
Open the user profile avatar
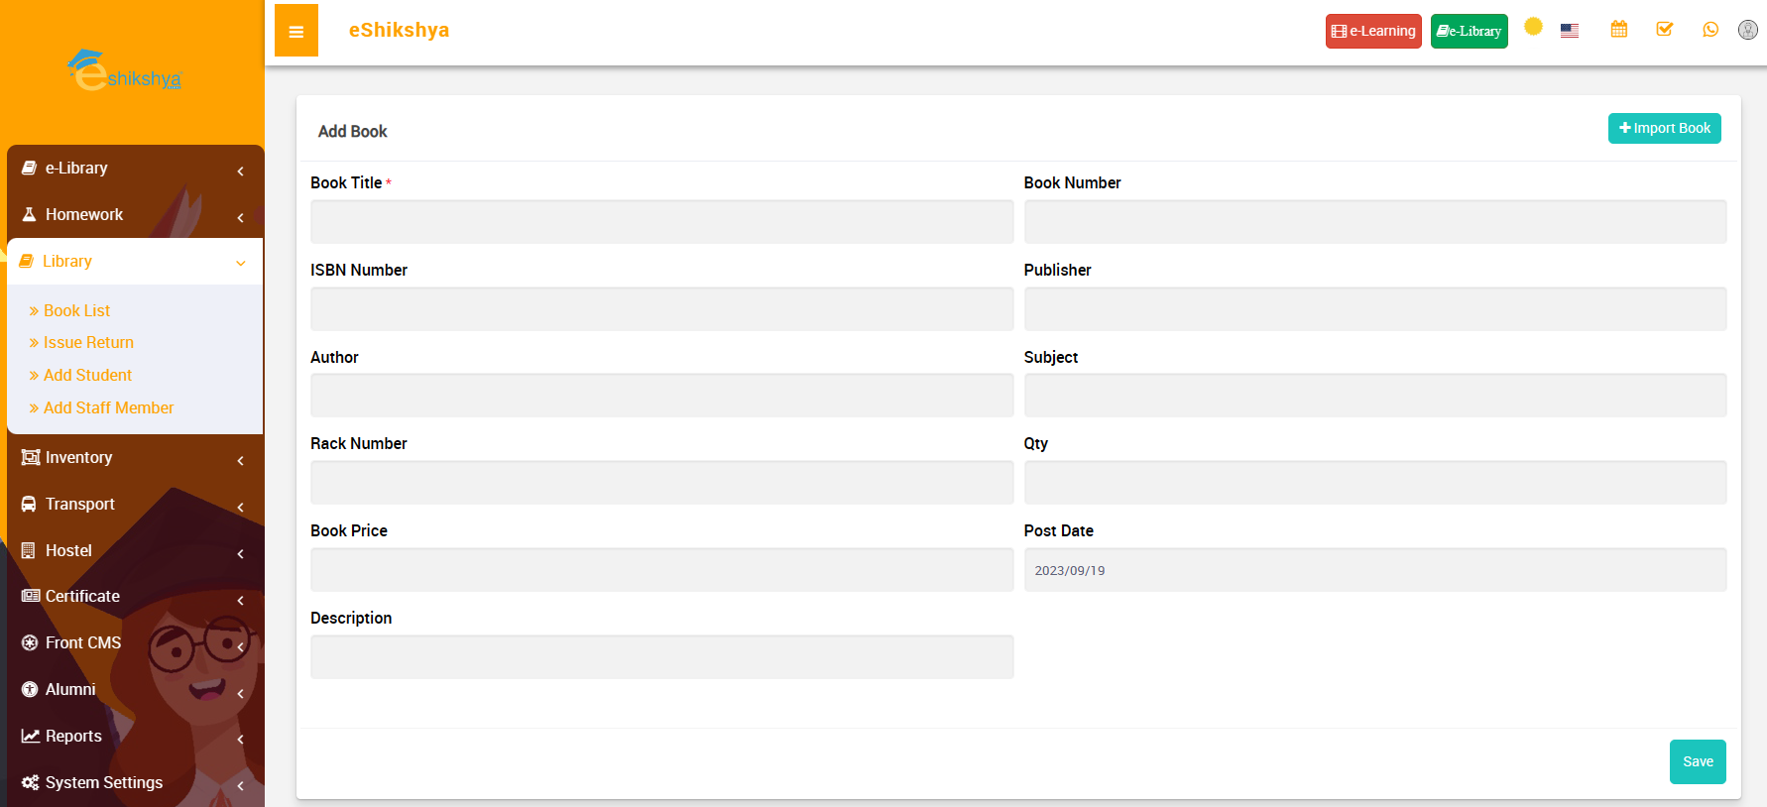(1747, 30)
